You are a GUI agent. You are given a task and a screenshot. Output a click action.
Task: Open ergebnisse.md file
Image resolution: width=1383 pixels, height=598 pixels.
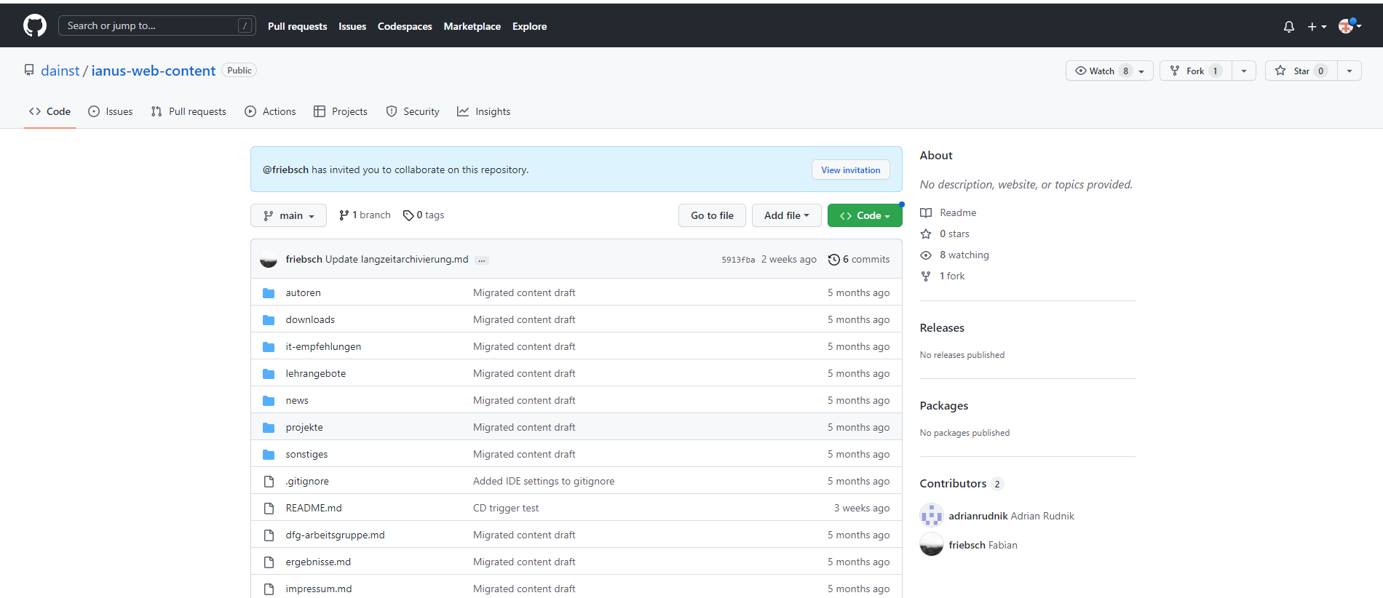[318, 562]
